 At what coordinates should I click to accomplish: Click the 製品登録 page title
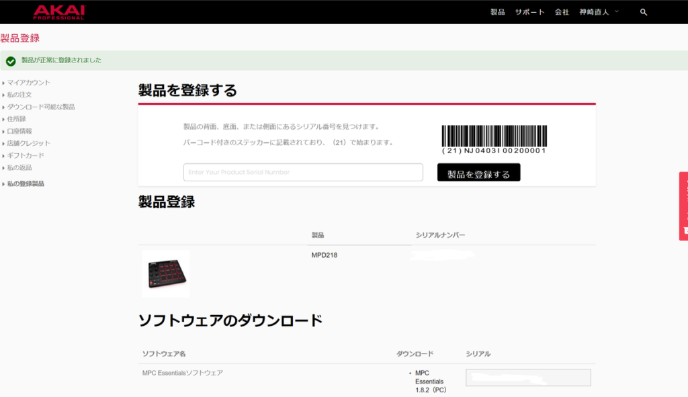[19, 38]
